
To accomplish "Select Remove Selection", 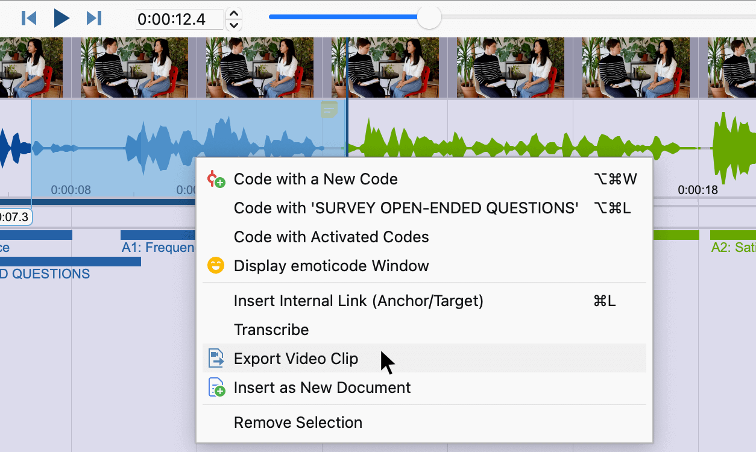I will (424, 422).
